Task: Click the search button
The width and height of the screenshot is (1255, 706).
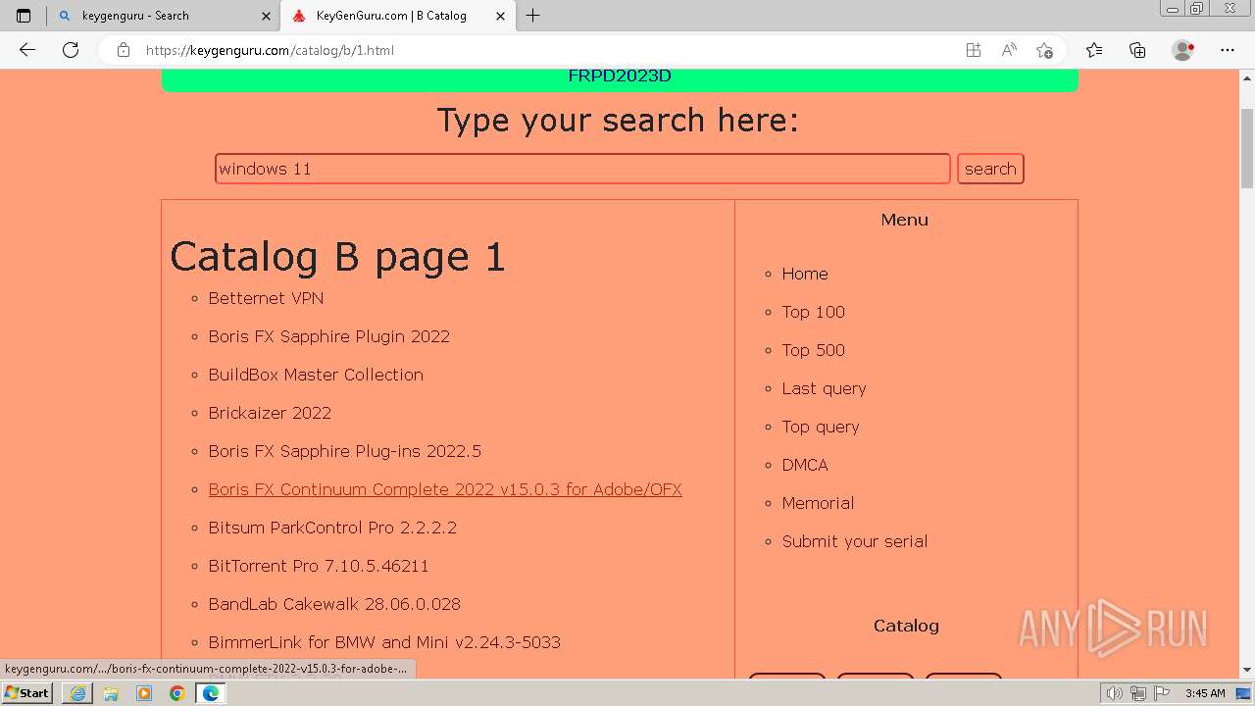Action: (x=990, y=169)
